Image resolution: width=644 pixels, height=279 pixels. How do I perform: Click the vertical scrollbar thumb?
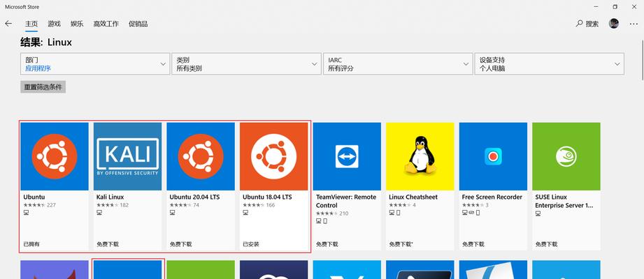coord(641,61)
